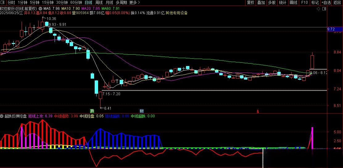Click +自选 to add to watchlist
Viewport: 343px width, 168px height.
click(x=326, y=2)
